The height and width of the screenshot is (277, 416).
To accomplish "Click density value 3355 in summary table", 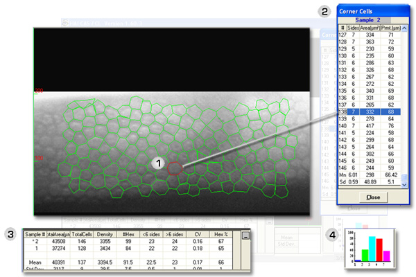I will pyautogui.click(x=105, y=242).
